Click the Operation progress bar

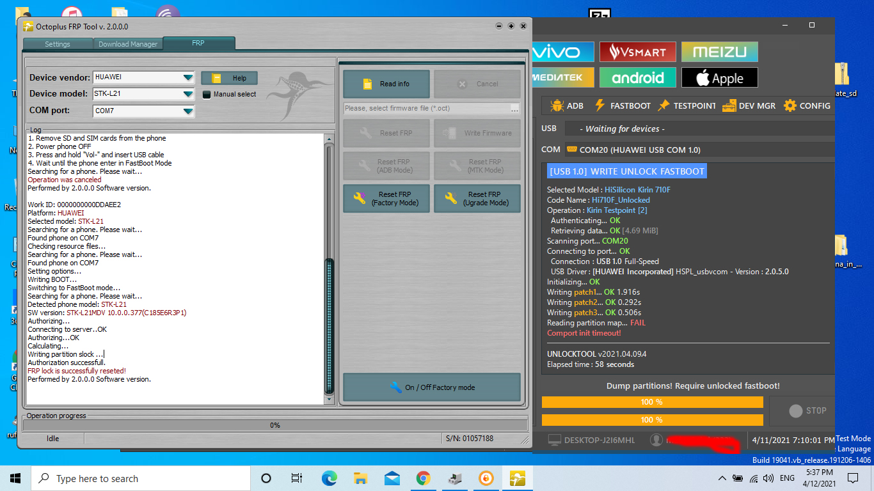pyautogui.click(x=275, y=425)
